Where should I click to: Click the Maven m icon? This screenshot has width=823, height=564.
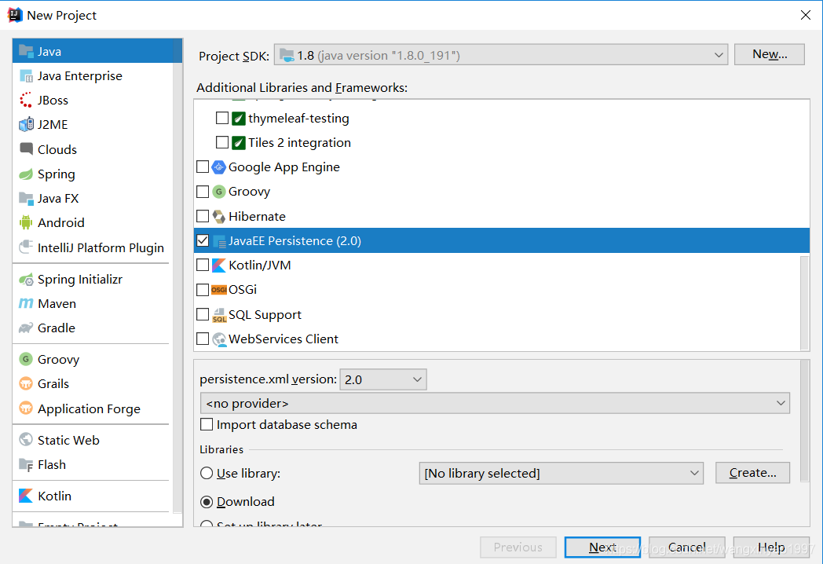26,303
